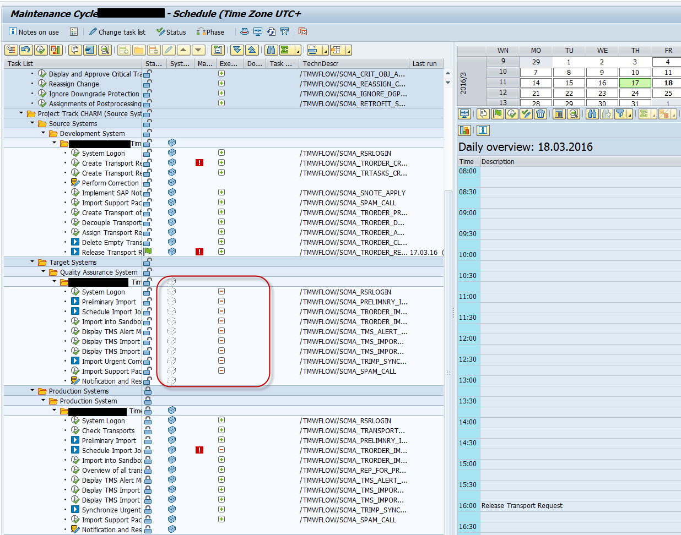
Task: Click the green flag icon in calendar toolbar
Action: click(x=498, y=114)
